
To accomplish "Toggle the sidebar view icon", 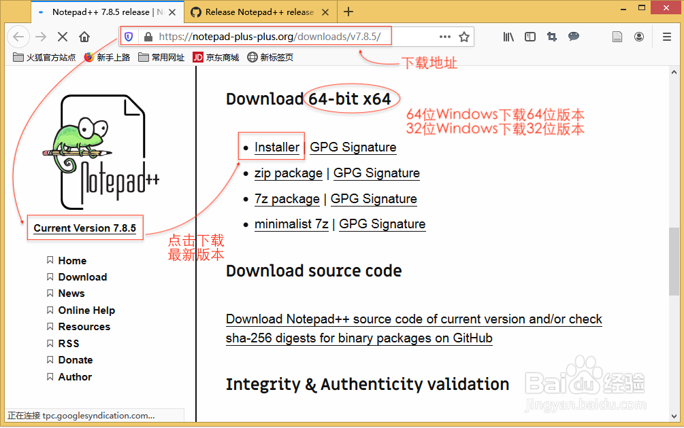I will point(530,37).
